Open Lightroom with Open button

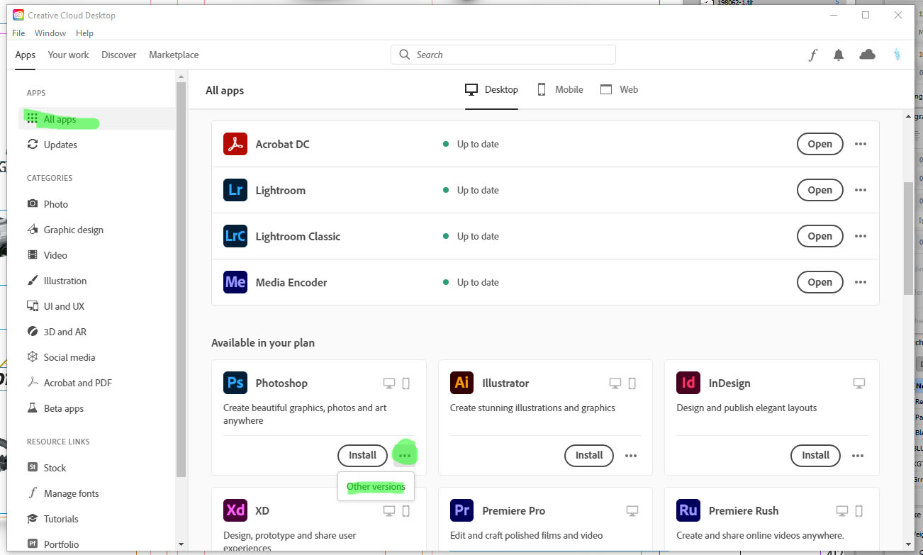(x=820, y=190)
